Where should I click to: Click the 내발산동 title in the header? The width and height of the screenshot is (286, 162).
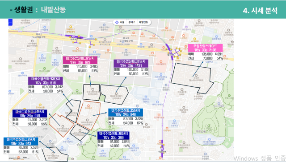pos(53,10)
